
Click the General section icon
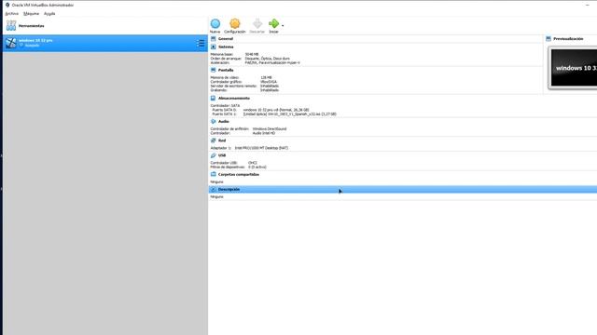point(214,39)
